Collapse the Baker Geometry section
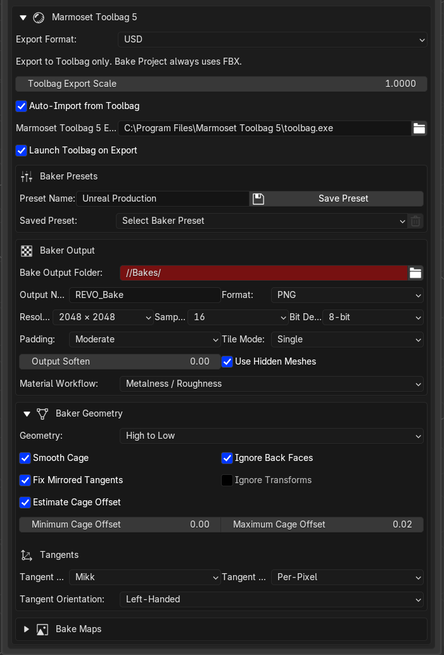 coord(27,414)
